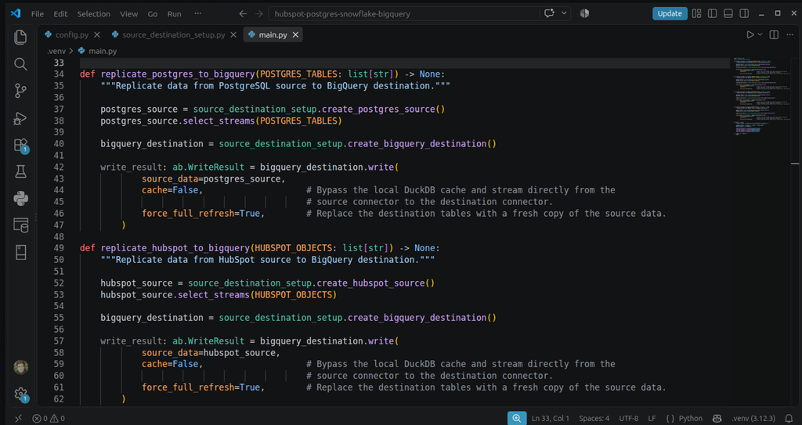Screen dimensions: 802x425
Task: Close the config.py tab
Action: point(97,34)
